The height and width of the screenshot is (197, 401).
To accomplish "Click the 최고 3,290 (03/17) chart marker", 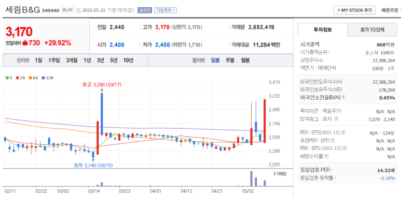I will pyautogui.click(x=102, y=85).
